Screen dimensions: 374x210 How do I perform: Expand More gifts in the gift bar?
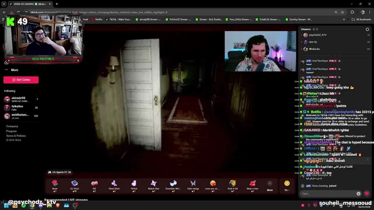coord(270,186)
